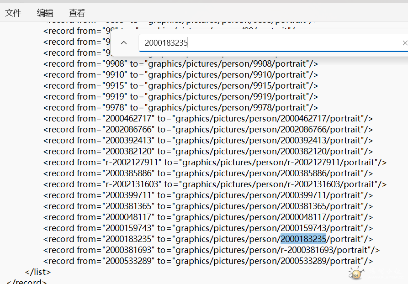The width and height of the screenshot is (408, 284).
Task: Click the record line from="2000048117"
Action: (208, 217)
